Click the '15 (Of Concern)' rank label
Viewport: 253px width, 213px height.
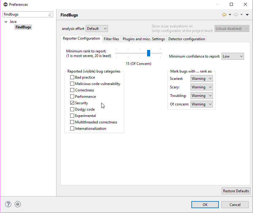[139, 64]
